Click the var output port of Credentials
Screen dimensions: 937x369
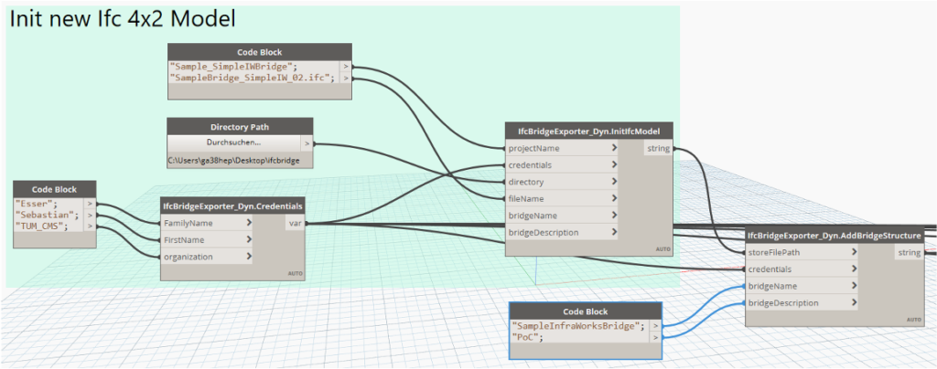click(x=295, y=223)
